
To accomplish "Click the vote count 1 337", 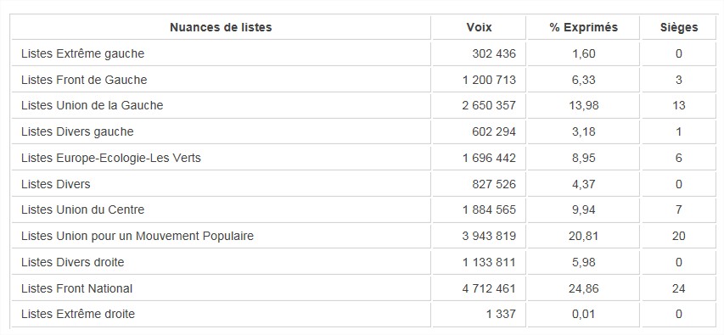I will [501, 315].
